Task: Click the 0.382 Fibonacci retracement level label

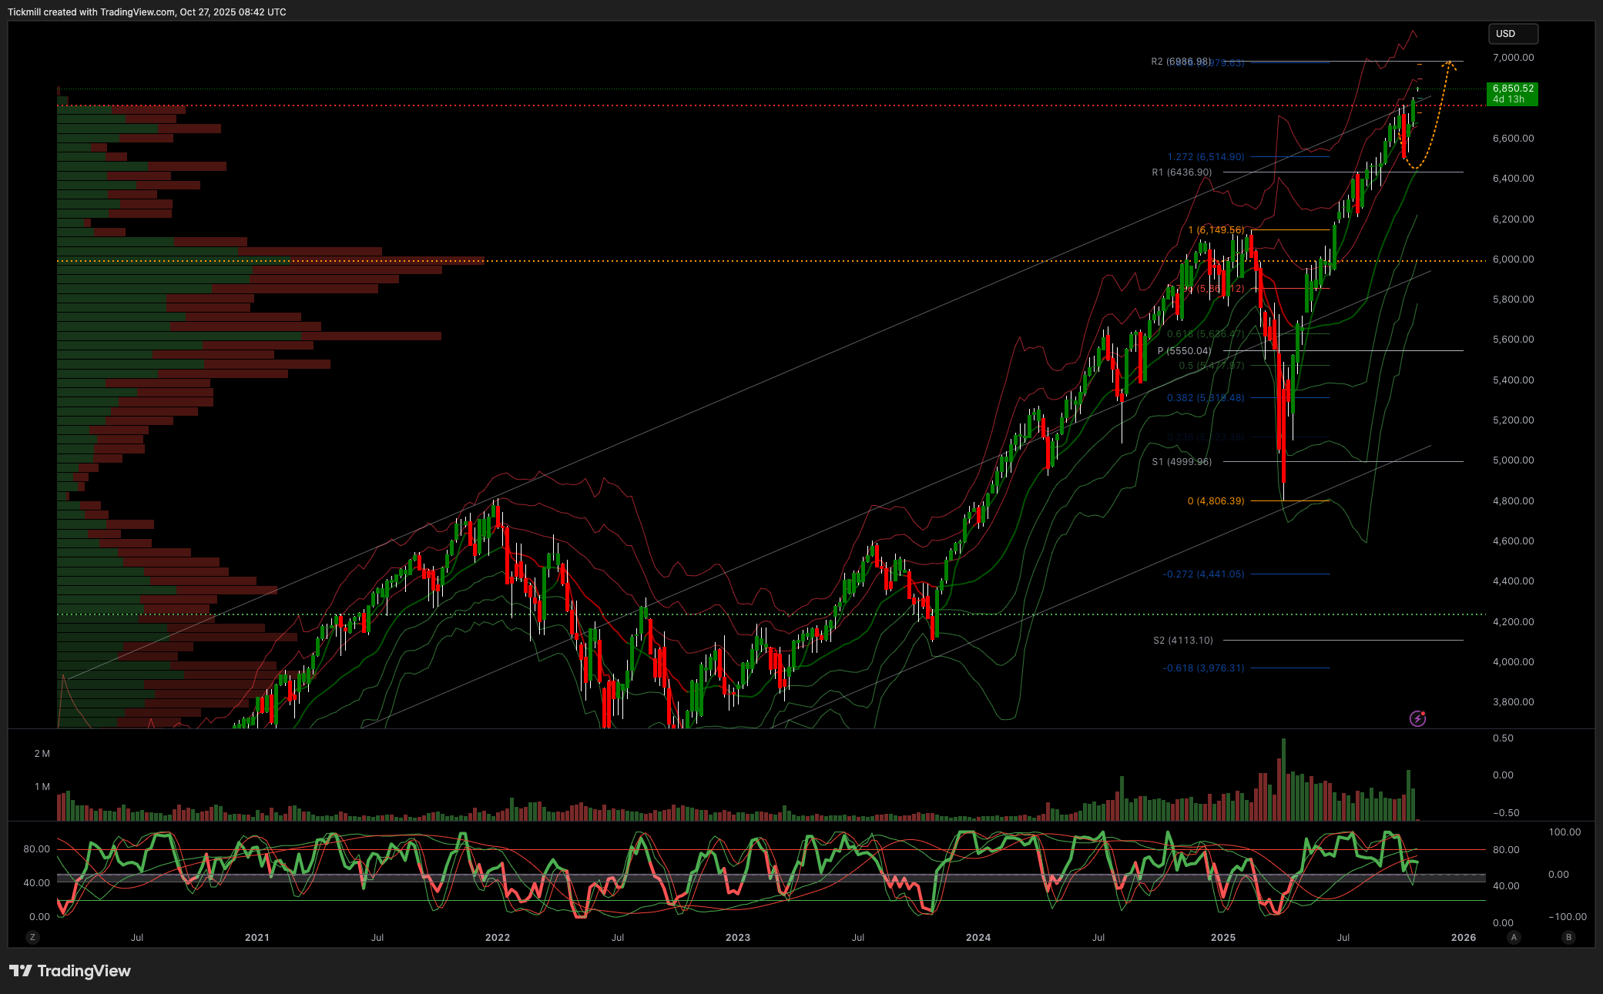Action: [x=1205, y=398]
